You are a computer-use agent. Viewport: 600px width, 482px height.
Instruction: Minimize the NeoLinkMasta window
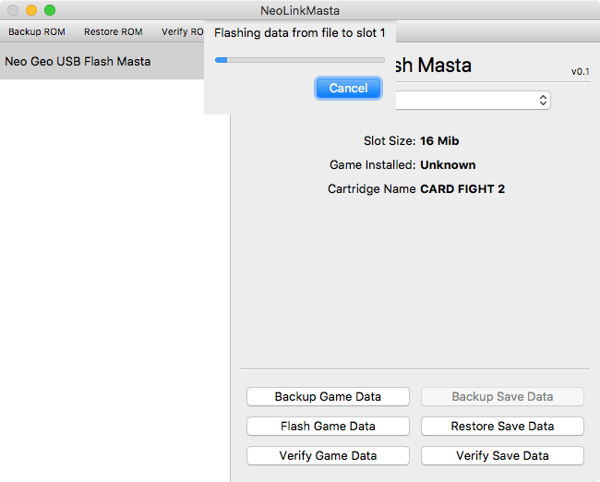(31, 10)
